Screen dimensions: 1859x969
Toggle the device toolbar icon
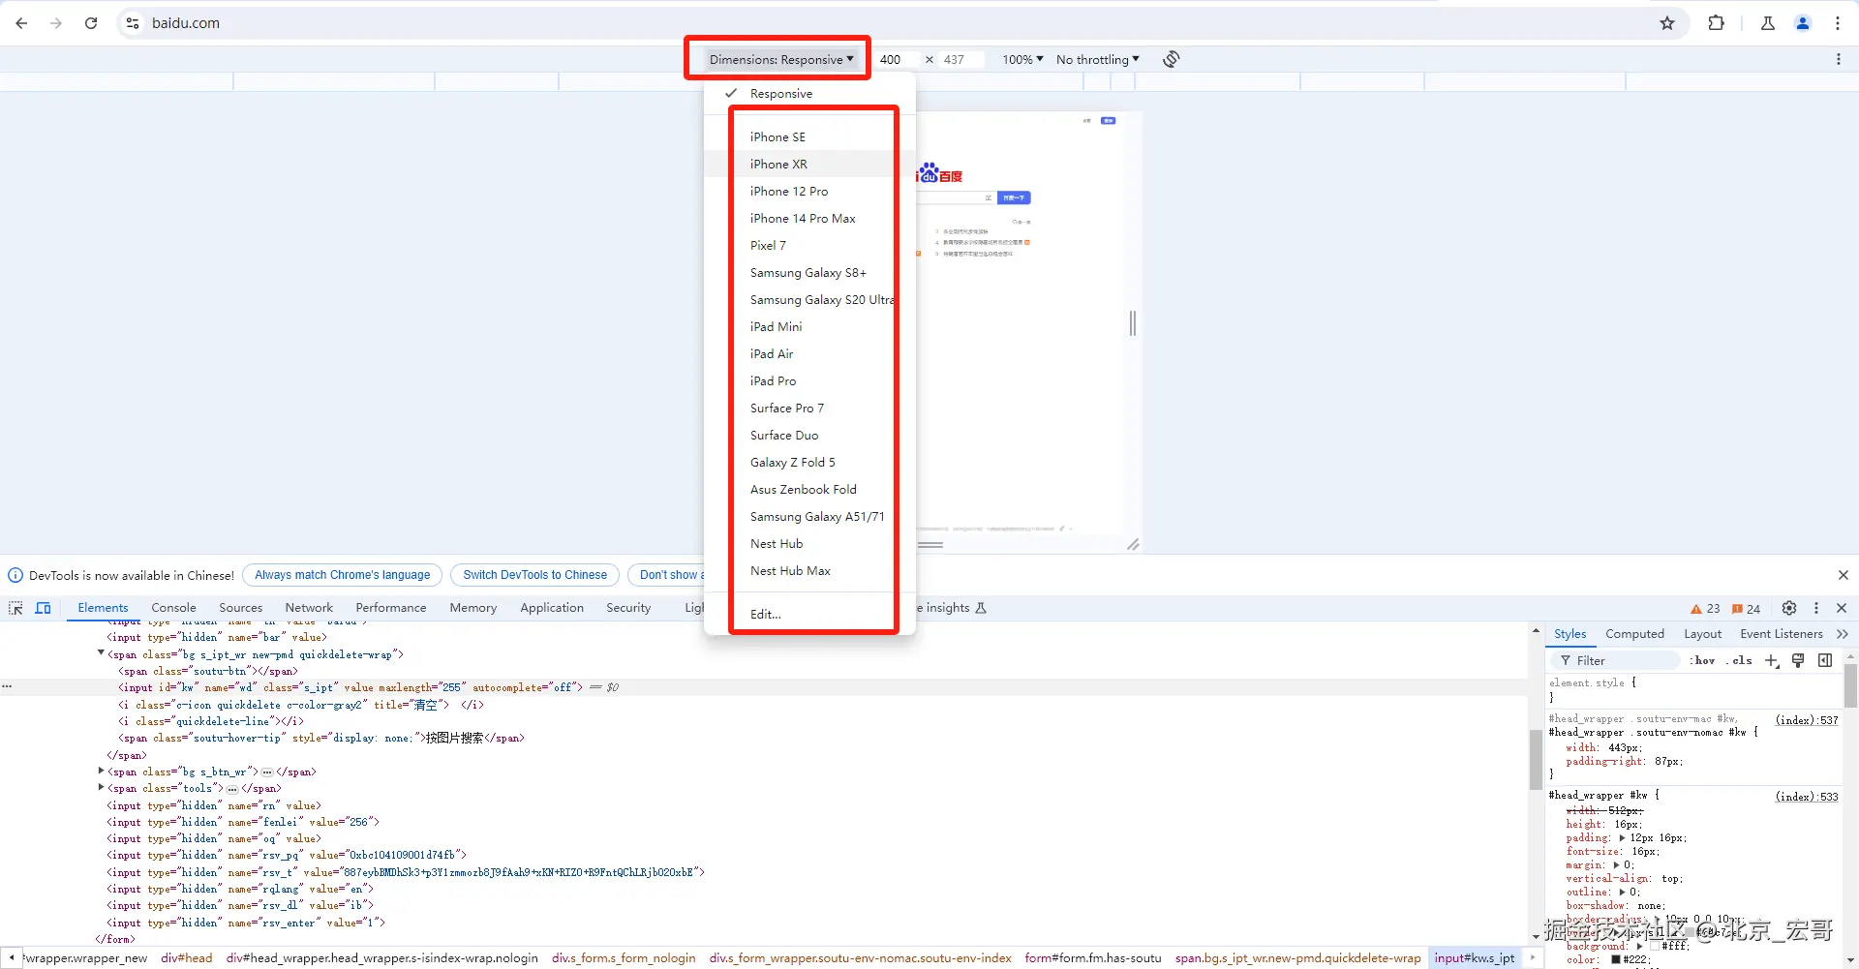[x=44, y=608]
